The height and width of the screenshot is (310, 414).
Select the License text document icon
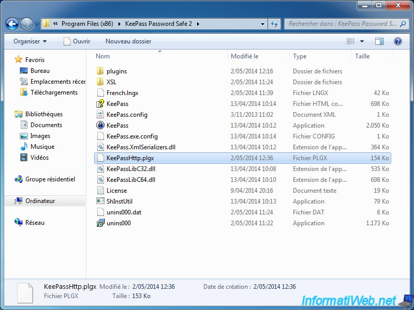coord(100,190)
